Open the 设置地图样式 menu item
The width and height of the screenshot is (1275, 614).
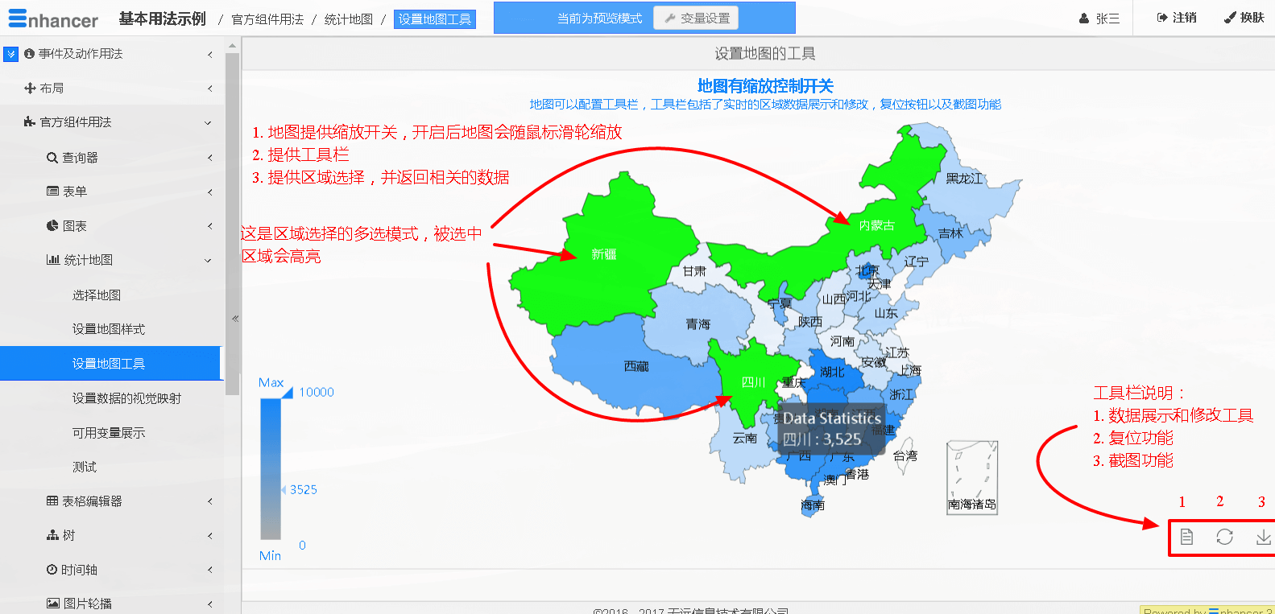tap(109, 329)
